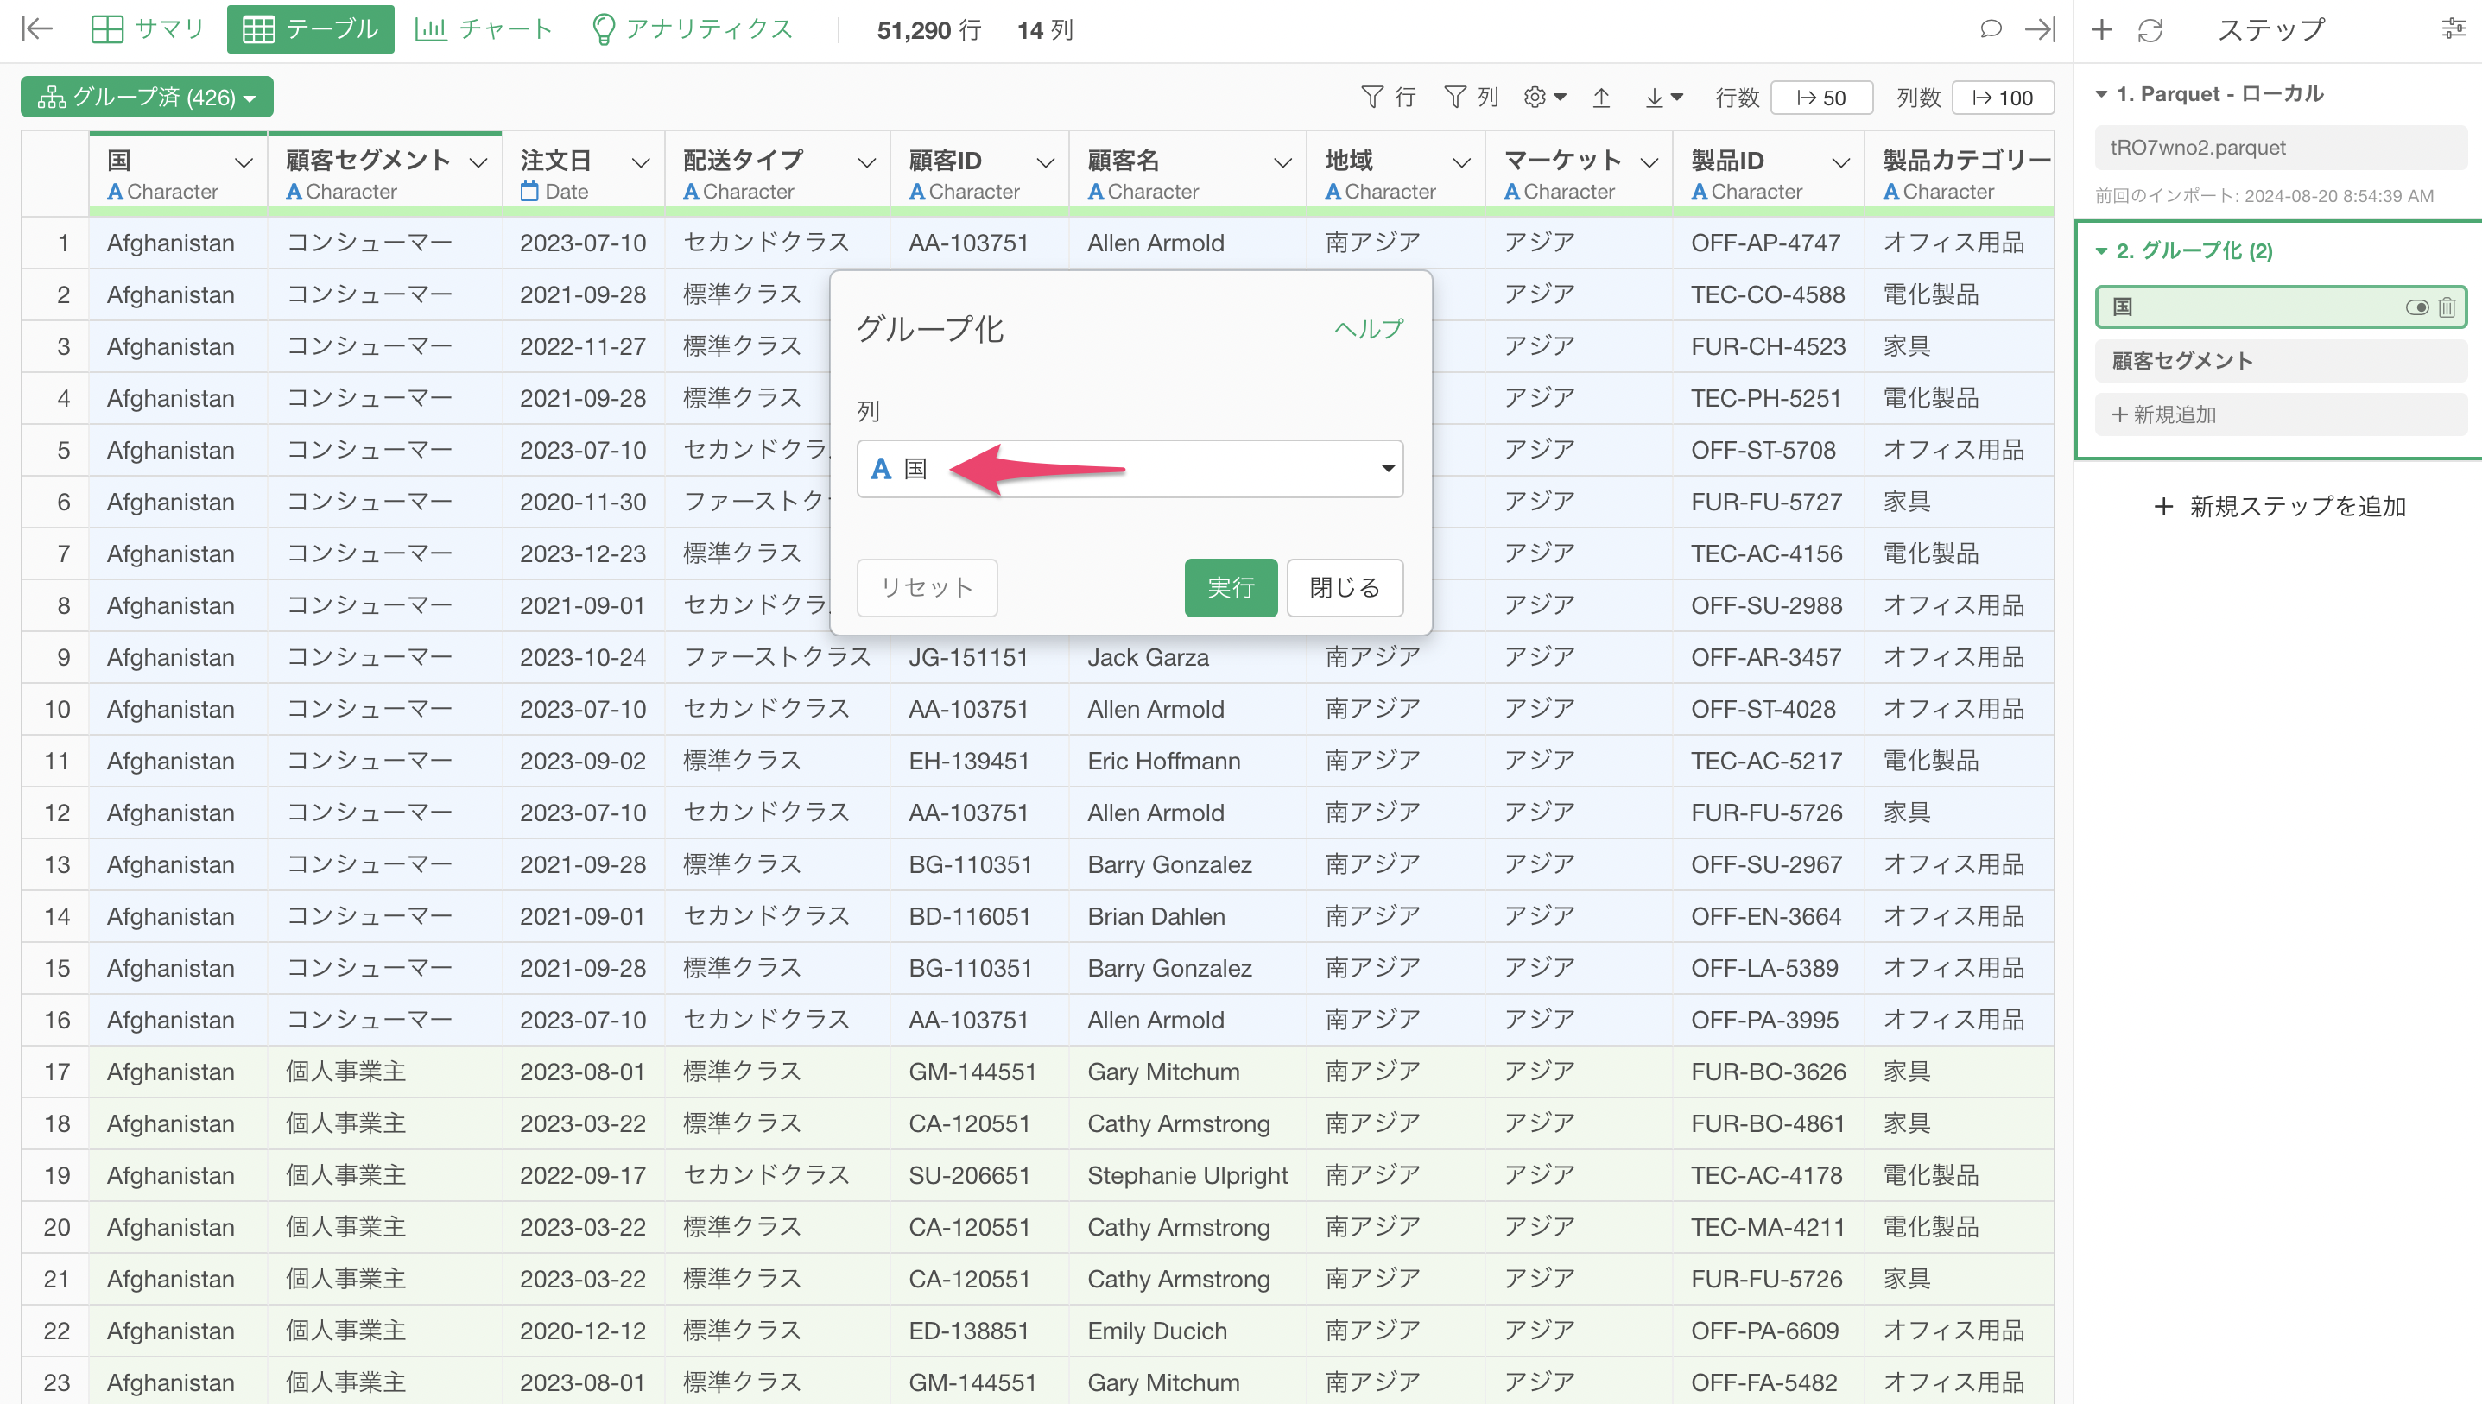Image resolution: width=2482 pixels, height=1404 pixels.
Task: Open the row filter funnel icon
Action: (x=1389, y=98)
